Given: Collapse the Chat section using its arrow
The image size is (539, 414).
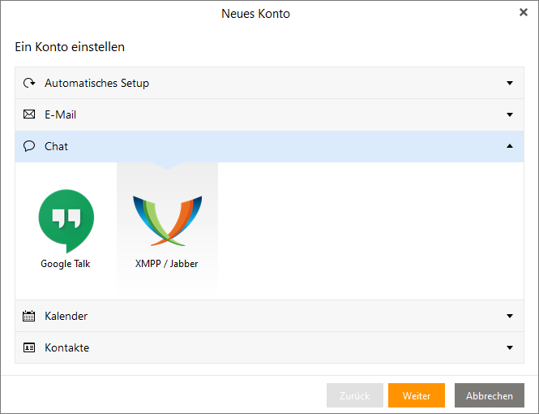Looking at the screenshot, I should (510, 146).
